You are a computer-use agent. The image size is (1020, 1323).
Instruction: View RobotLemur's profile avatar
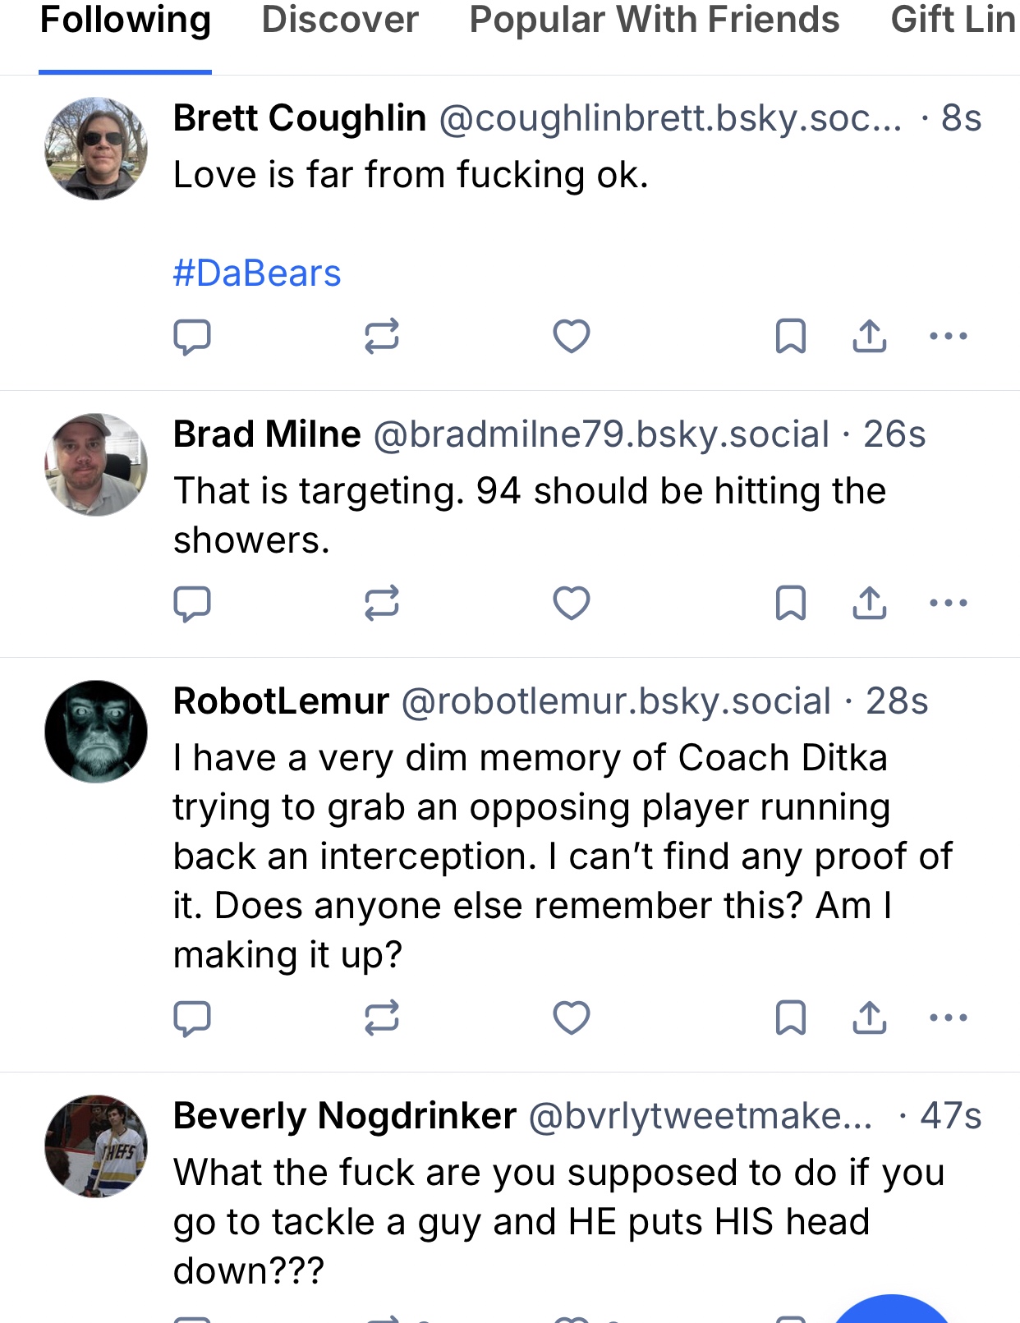[96, 732]
